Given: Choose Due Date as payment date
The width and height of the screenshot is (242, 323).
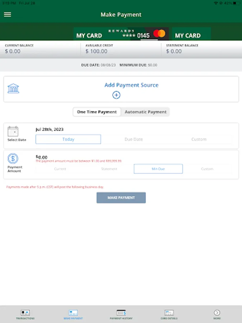Looking at the screenshot, I should coord(134,139).
